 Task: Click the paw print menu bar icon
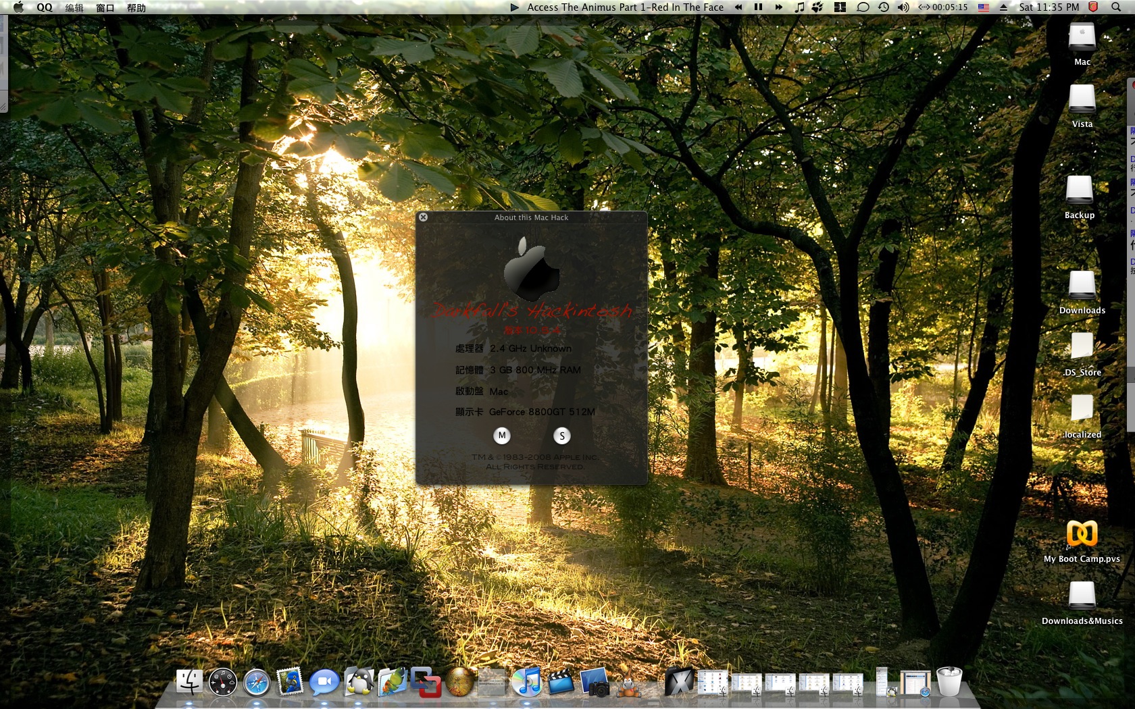[x=817, y=7]
